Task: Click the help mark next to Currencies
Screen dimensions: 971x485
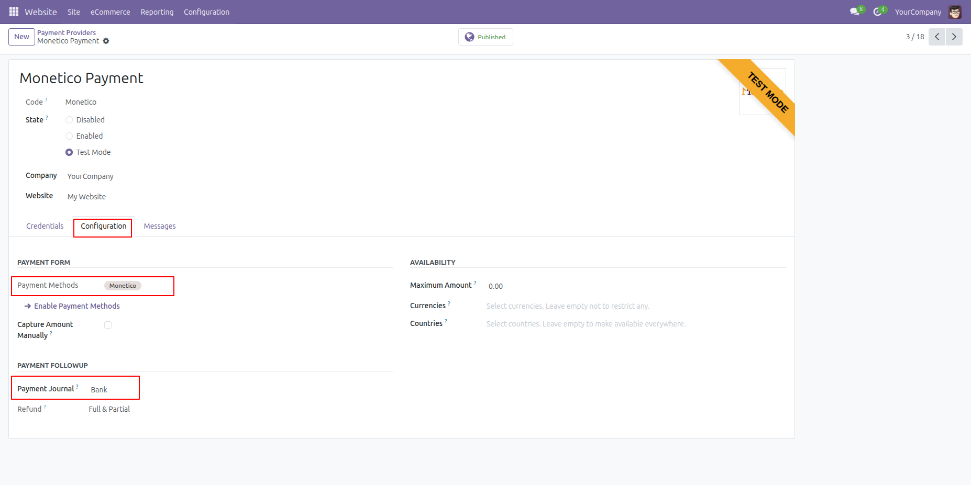Action: pyautogui.click(x=449, y=303)
